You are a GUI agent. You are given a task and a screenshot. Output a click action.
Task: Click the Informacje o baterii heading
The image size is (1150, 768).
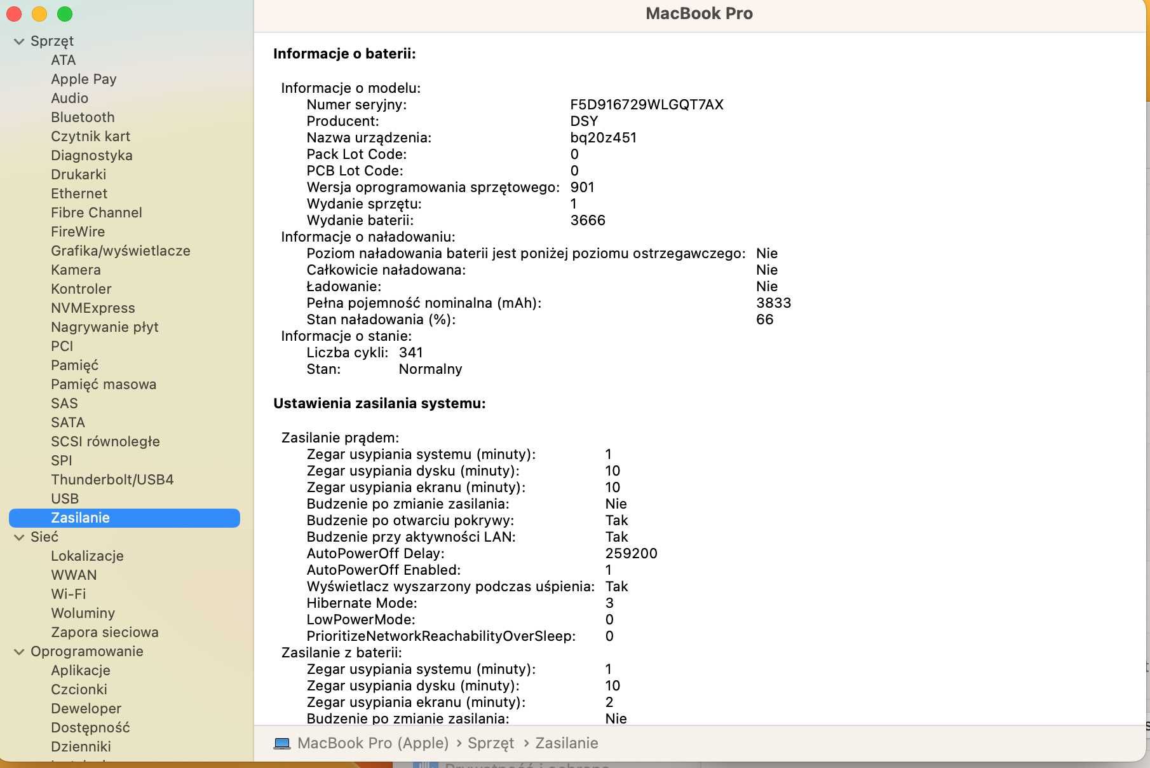click(344, 53)
